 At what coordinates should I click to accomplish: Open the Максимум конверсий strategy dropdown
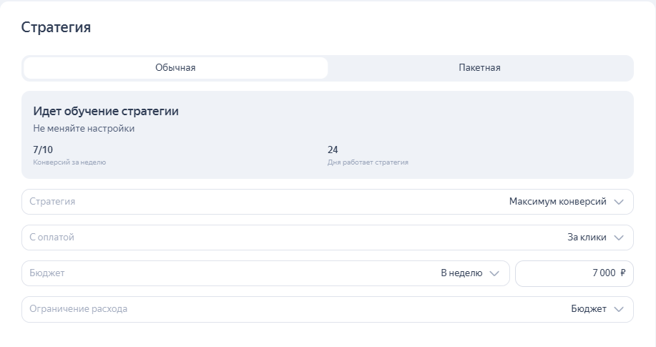[328, 202]
